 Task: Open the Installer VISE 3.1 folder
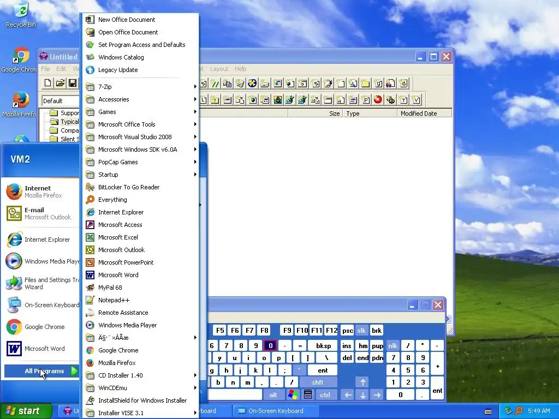[x=140, y=413]
